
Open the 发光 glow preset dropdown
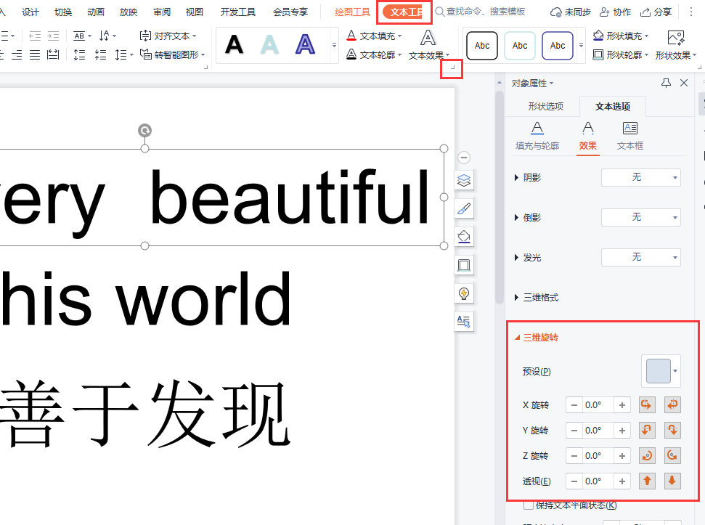(640, 258)
